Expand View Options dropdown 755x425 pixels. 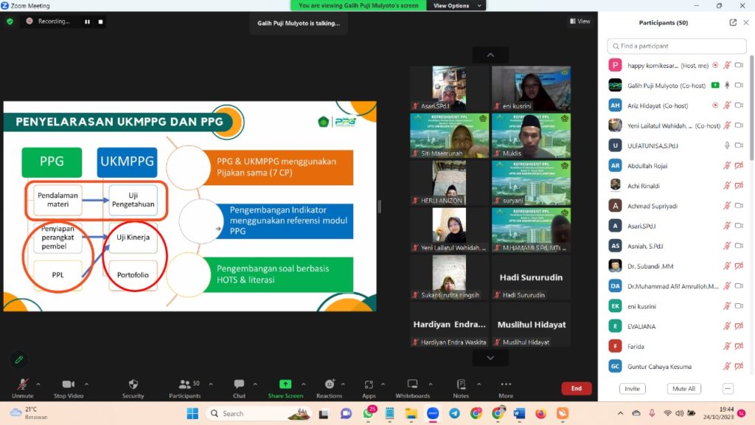(456, 5)
